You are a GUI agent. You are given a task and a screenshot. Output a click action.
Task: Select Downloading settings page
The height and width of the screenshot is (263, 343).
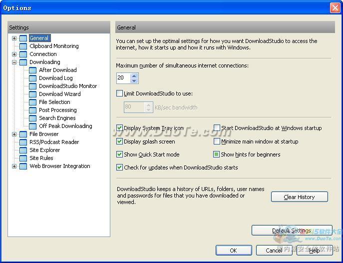(x=45, y=62)
